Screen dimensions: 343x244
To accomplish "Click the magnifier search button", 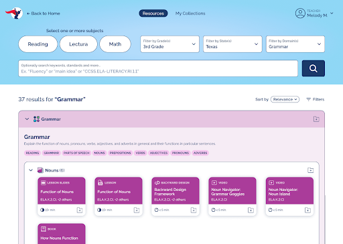I will [x=314, y=68].
